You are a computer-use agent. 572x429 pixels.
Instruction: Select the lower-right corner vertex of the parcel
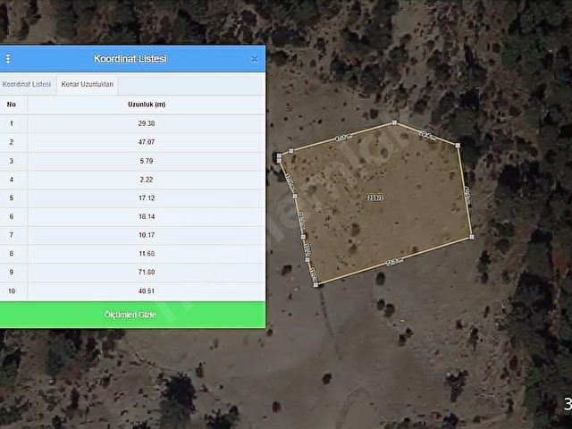[472, 237]
